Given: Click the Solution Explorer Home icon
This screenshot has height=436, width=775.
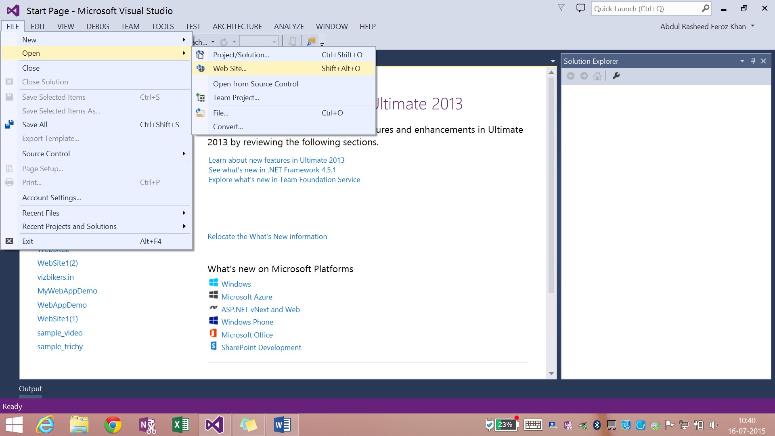Looking at the screenshot, I should click(x=597, y=76).
